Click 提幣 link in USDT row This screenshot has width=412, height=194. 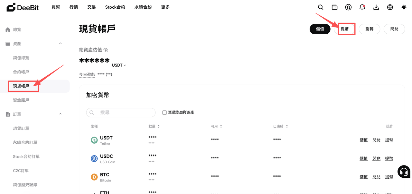coord(389,140)
